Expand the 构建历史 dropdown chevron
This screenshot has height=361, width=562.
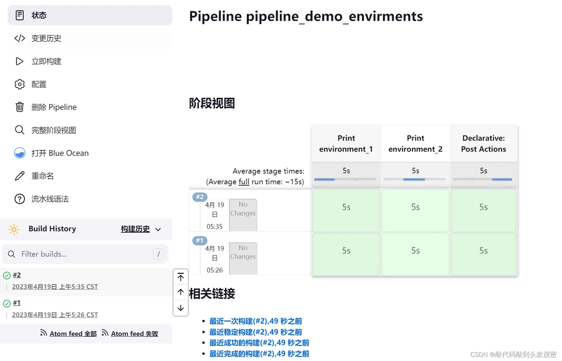(x=158, y=229)
